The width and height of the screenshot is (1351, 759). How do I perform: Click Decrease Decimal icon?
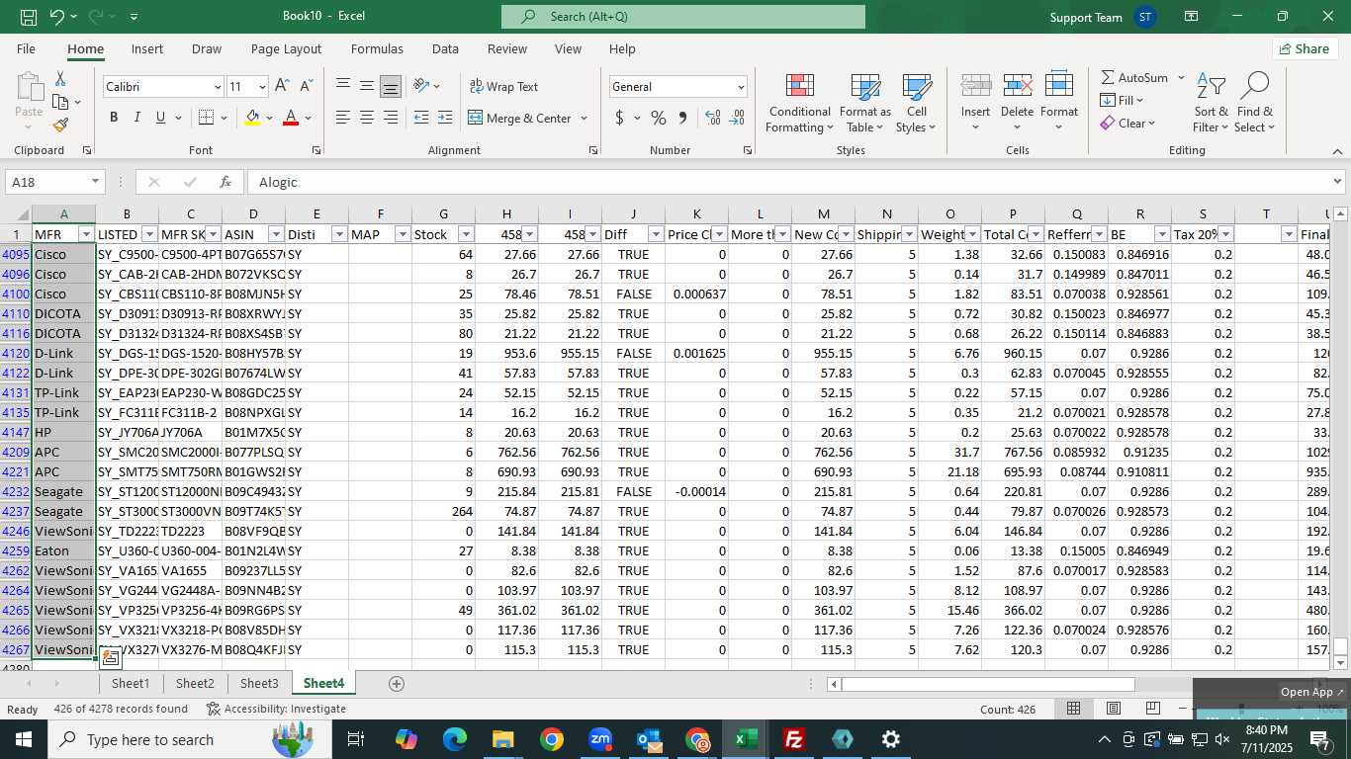point(737,118)
